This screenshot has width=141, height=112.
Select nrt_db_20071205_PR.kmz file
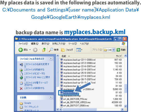[x=75, y=99]
